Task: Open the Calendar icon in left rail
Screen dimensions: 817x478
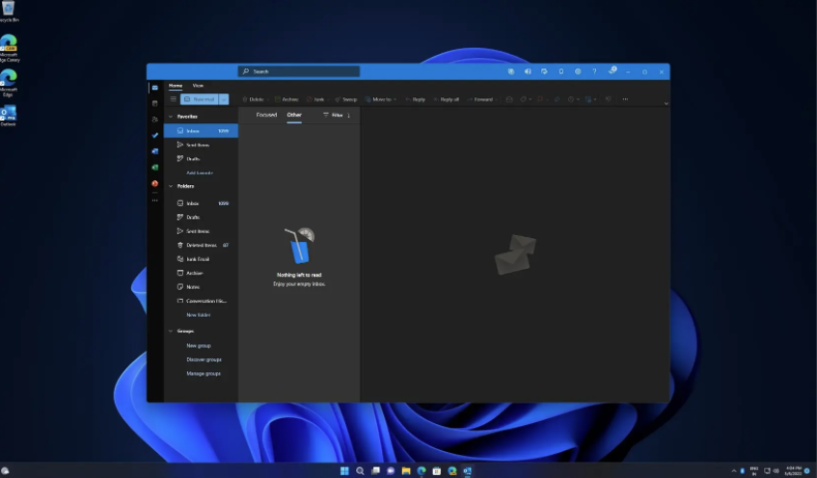Action: [154, 103]
